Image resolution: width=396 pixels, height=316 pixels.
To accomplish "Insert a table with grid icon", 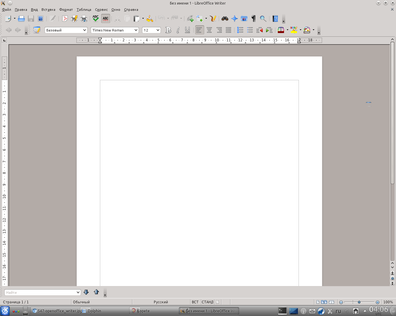I will [x=200, y=19].
